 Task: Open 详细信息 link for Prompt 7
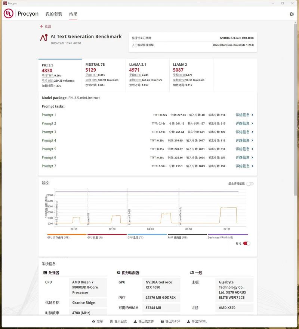[x=243, y=166]
